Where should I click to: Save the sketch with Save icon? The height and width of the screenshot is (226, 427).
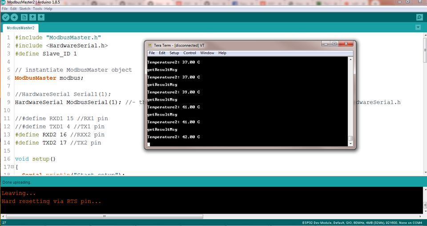41,17
